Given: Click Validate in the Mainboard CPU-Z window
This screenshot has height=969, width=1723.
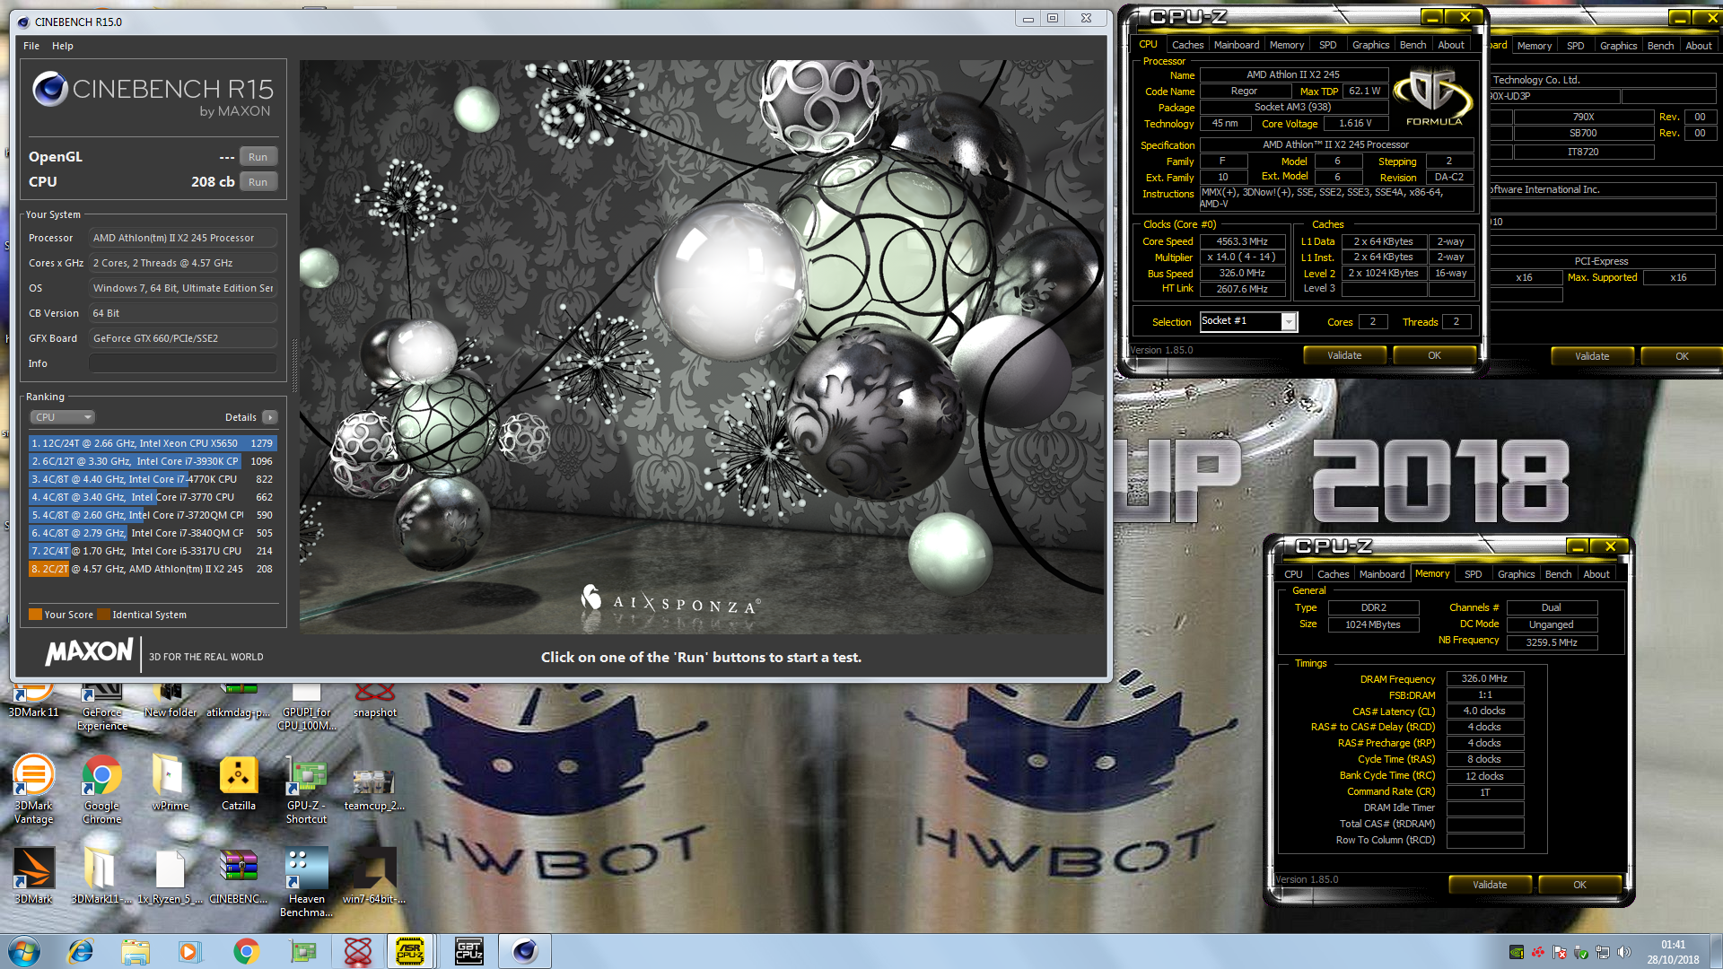Looking at the screenshot, I should click(1592, 356).
